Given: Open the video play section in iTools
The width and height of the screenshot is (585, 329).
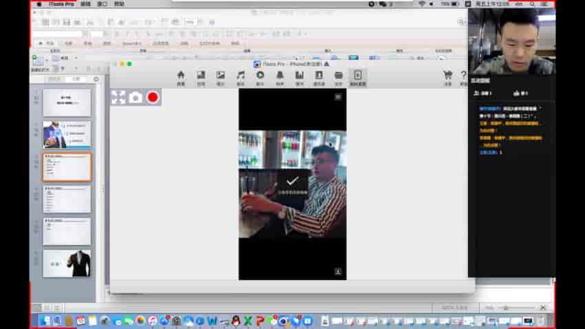Looking at the screenshot, I should [260, 76].
